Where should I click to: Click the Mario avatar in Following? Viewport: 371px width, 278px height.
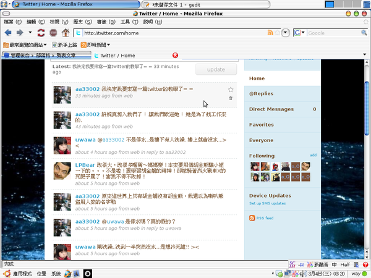(275, 166)
